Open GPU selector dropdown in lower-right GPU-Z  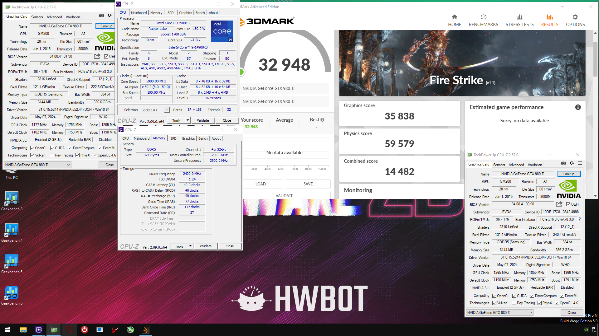point(499,313)
